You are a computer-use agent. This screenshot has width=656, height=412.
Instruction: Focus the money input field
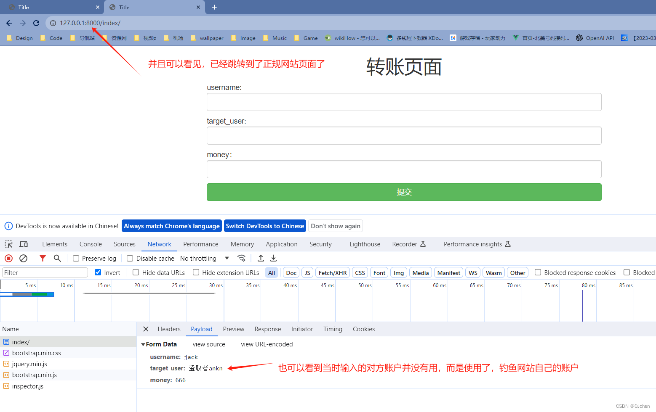pos(404,169)
